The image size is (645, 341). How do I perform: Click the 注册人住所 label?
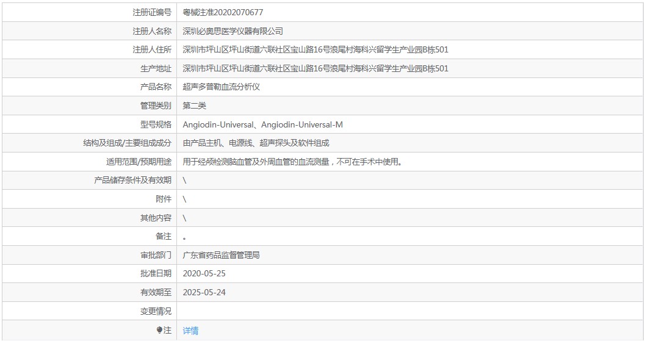152,50
